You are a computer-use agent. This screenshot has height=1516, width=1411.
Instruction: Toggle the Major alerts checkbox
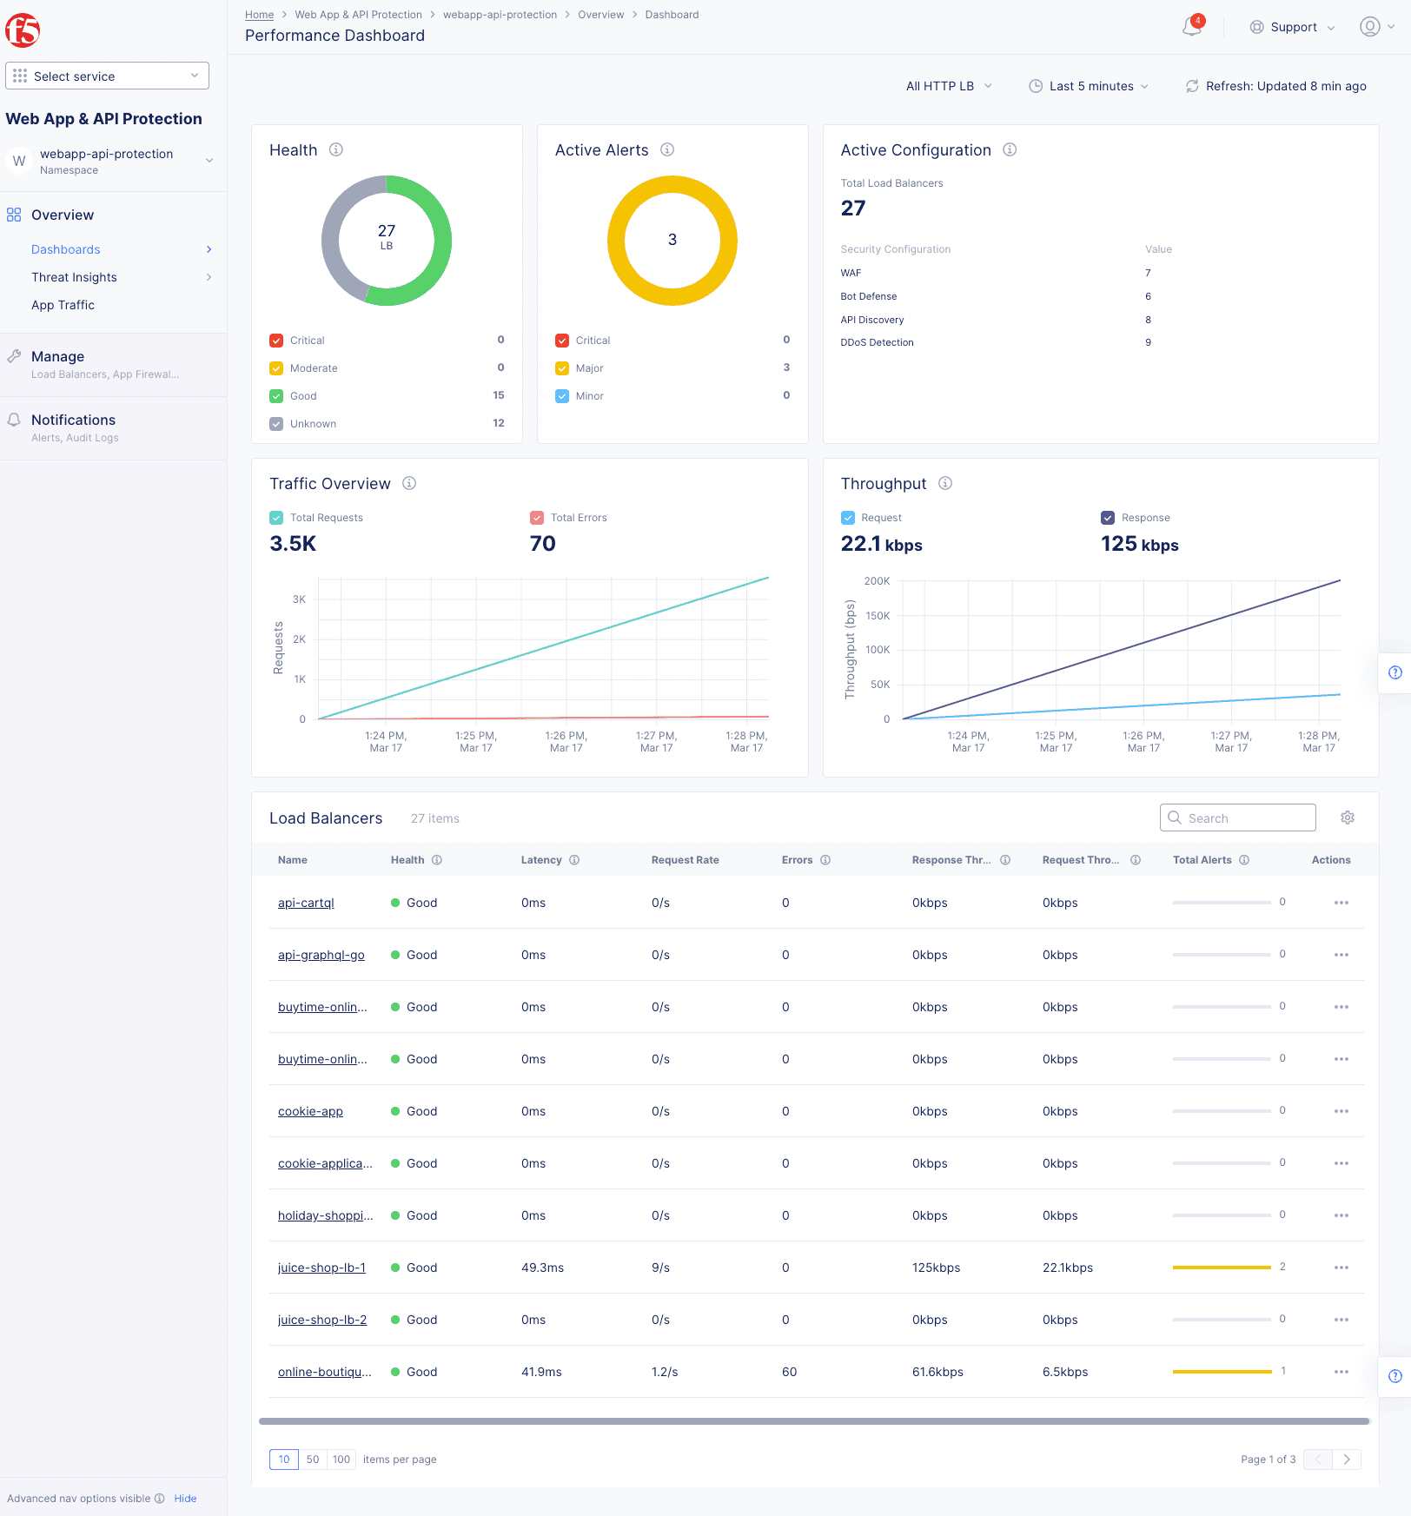562,368
